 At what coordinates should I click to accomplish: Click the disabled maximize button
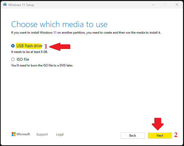tap(165, 5)
